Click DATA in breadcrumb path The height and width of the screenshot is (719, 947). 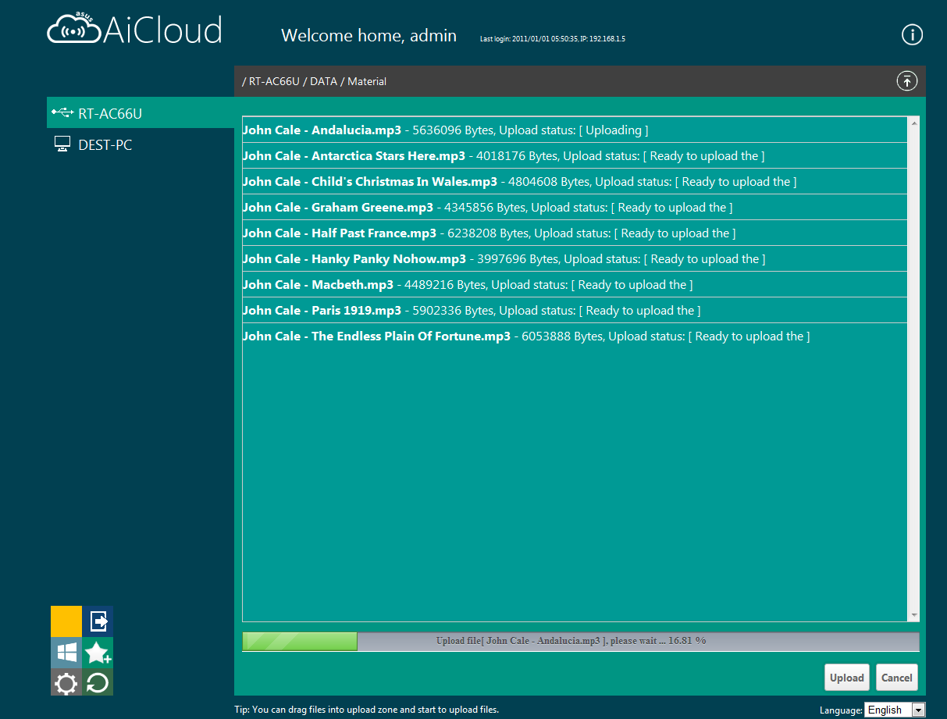[323, 81]
